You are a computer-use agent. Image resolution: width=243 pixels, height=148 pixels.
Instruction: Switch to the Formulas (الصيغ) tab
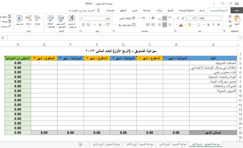171,10
